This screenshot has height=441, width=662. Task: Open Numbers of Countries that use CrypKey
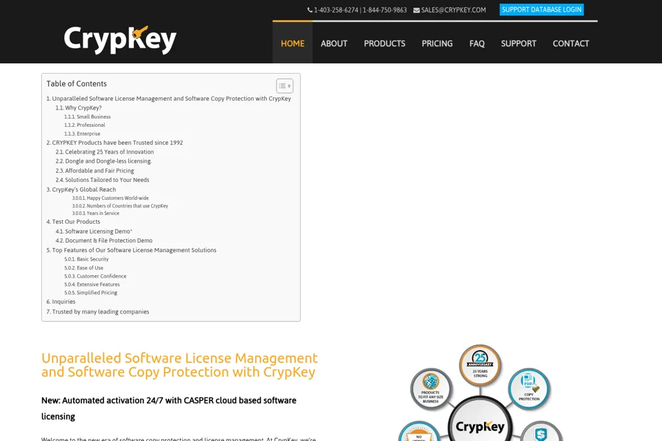click(x=120, y=206)
